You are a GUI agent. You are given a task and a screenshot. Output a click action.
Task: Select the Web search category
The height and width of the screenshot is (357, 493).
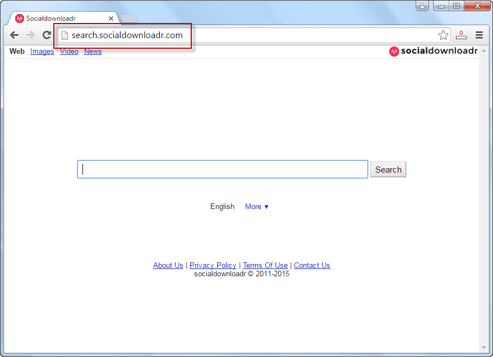coord(17,51)
